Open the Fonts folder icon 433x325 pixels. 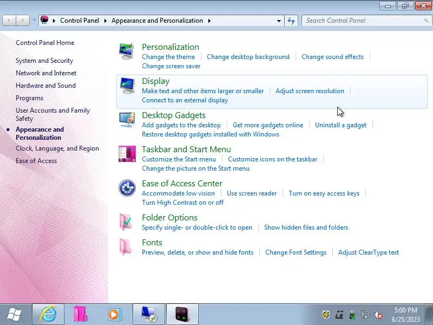click(x=125, y=247)
